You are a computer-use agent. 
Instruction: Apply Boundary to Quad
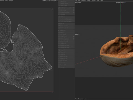click(66, 47)
